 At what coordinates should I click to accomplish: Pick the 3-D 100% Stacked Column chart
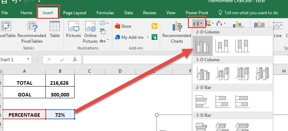click(x=243, y=74)
